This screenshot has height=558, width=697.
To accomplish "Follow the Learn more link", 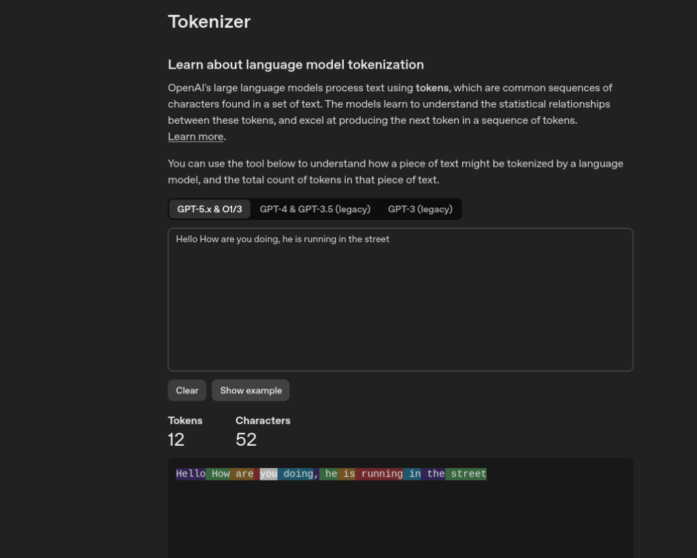I will (x=195, y=136).
